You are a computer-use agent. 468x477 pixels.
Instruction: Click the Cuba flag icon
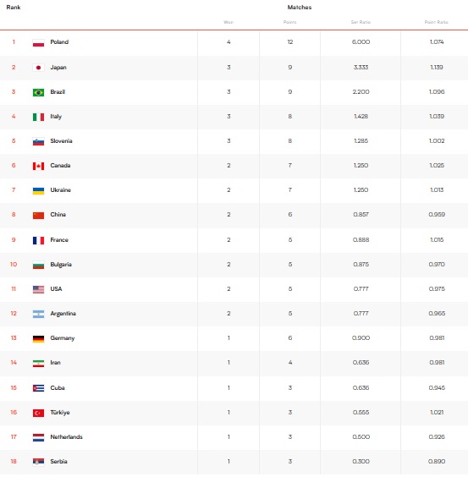coord(38,388)
